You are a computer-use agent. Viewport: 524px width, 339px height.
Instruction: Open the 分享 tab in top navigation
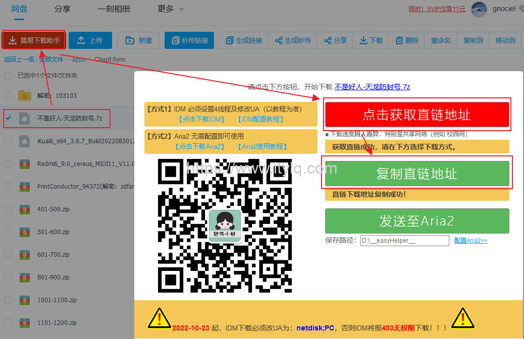[x=62, y=9]
